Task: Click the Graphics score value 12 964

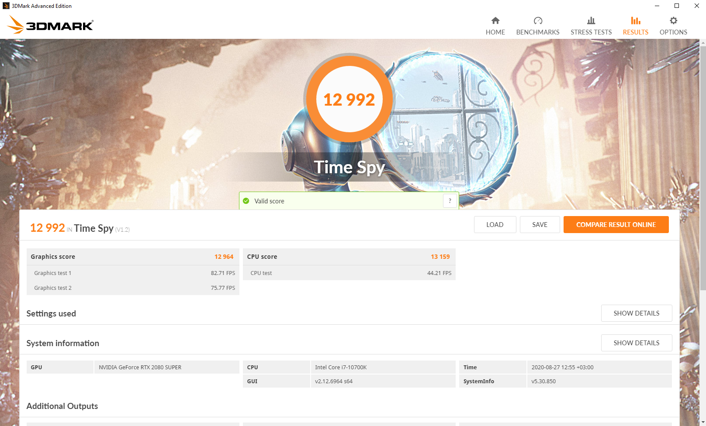Action: click(x=224, y=257)
